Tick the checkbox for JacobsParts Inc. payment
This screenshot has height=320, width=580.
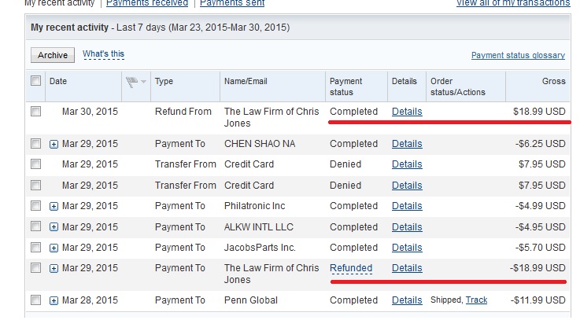click(36, 247)
